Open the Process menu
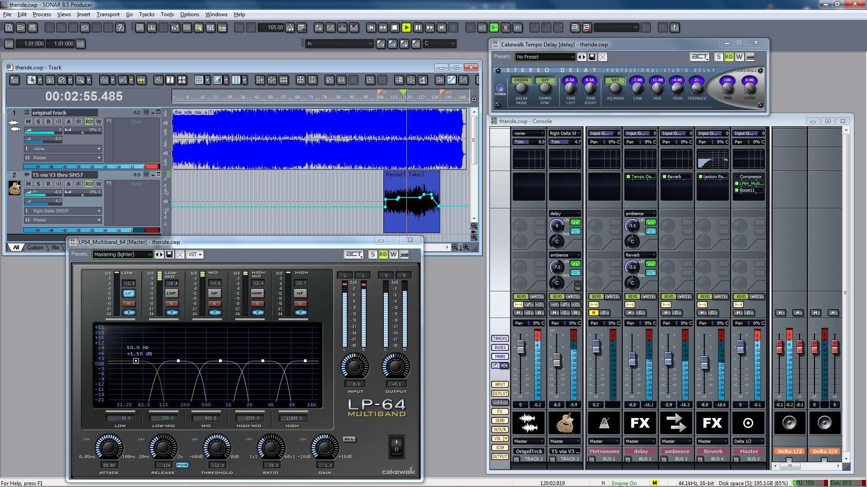Viewport: 867px width, 487px height. click(x=42, y=14)
